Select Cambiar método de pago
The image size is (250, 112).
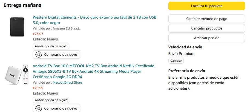207,19
